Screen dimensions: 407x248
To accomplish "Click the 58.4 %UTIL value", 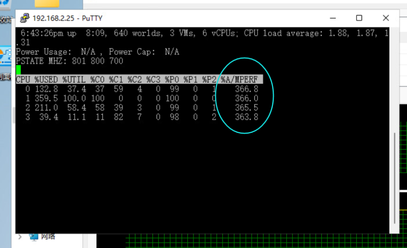I will tap(77, 107).
